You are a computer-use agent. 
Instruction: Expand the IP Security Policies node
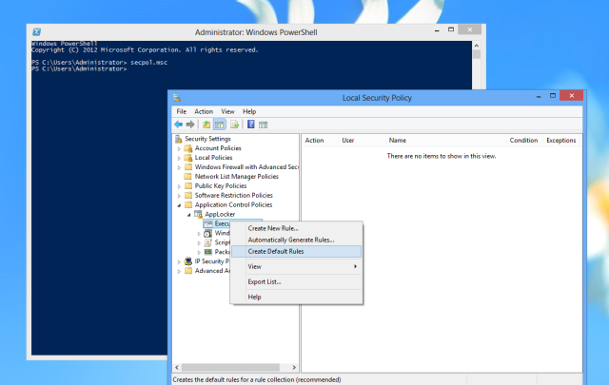(x=179, y=262)
